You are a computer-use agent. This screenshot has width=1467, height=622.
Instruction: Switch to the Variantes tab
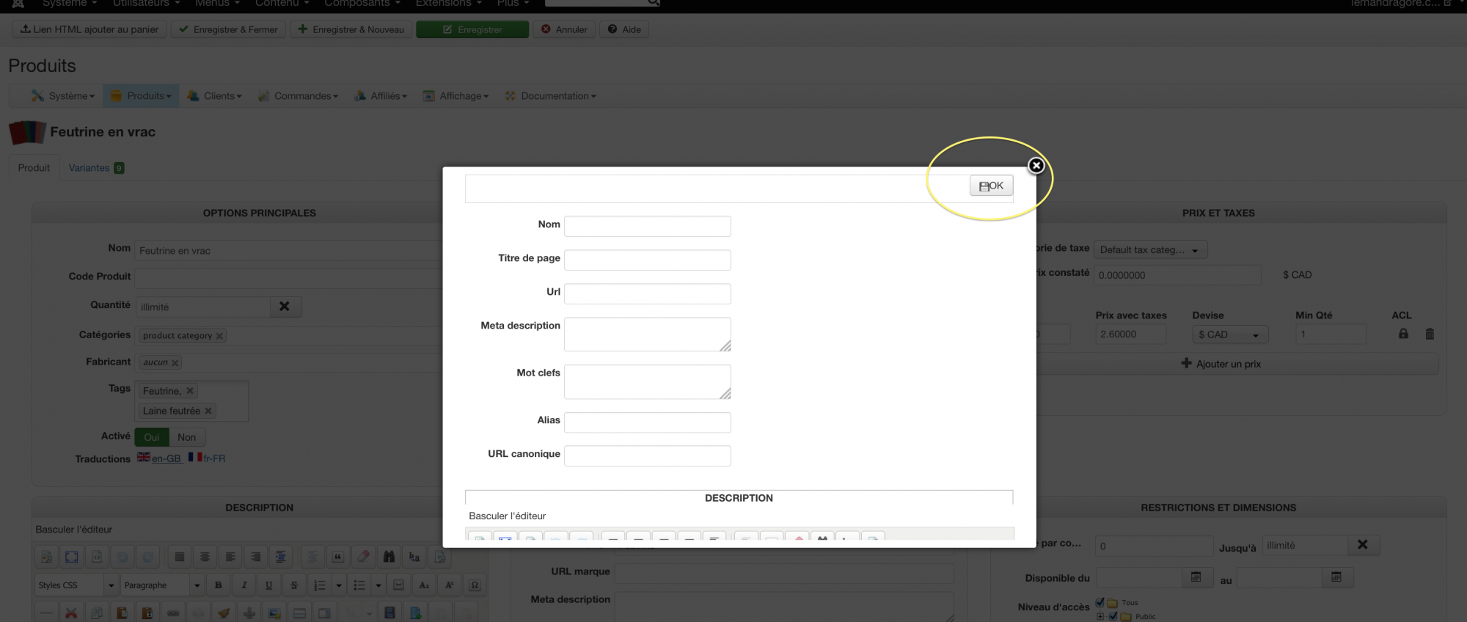(x=96, y=168)
